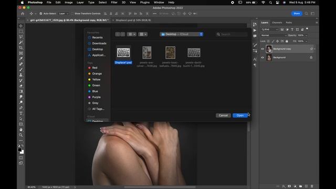The width and height of the screenshot is (336, 189).
Task: Toggle the Auto-Select checkbox
Action: [x=41, y=14]
